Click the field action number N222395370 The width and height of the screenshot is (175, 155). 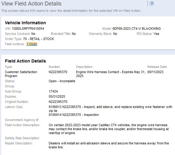[58, 72]
